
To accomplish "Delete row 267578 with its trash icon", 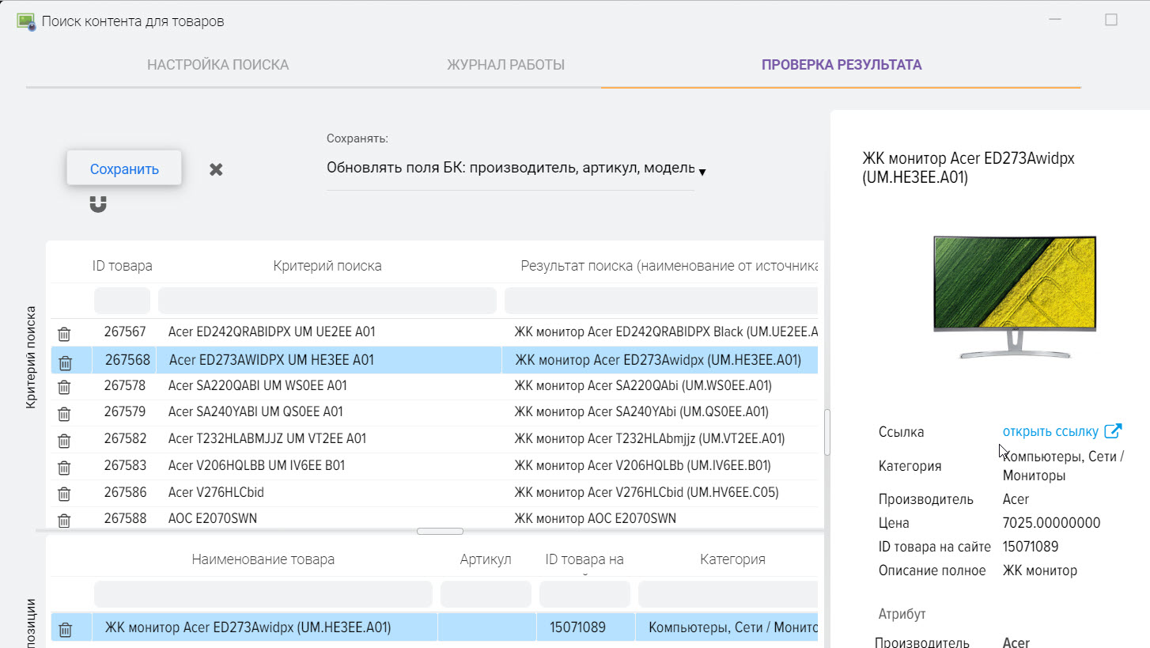I will click(65, 388).
